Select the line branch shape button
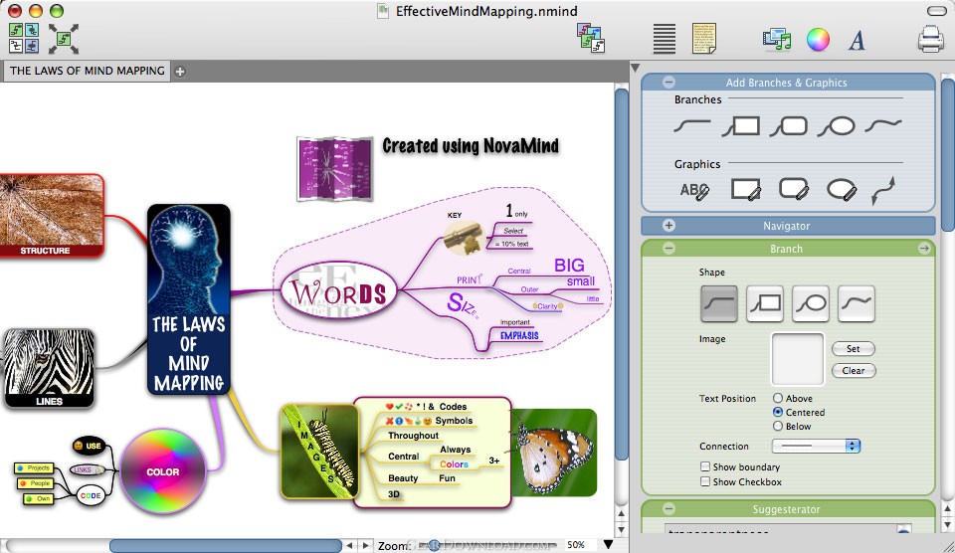 719,303
